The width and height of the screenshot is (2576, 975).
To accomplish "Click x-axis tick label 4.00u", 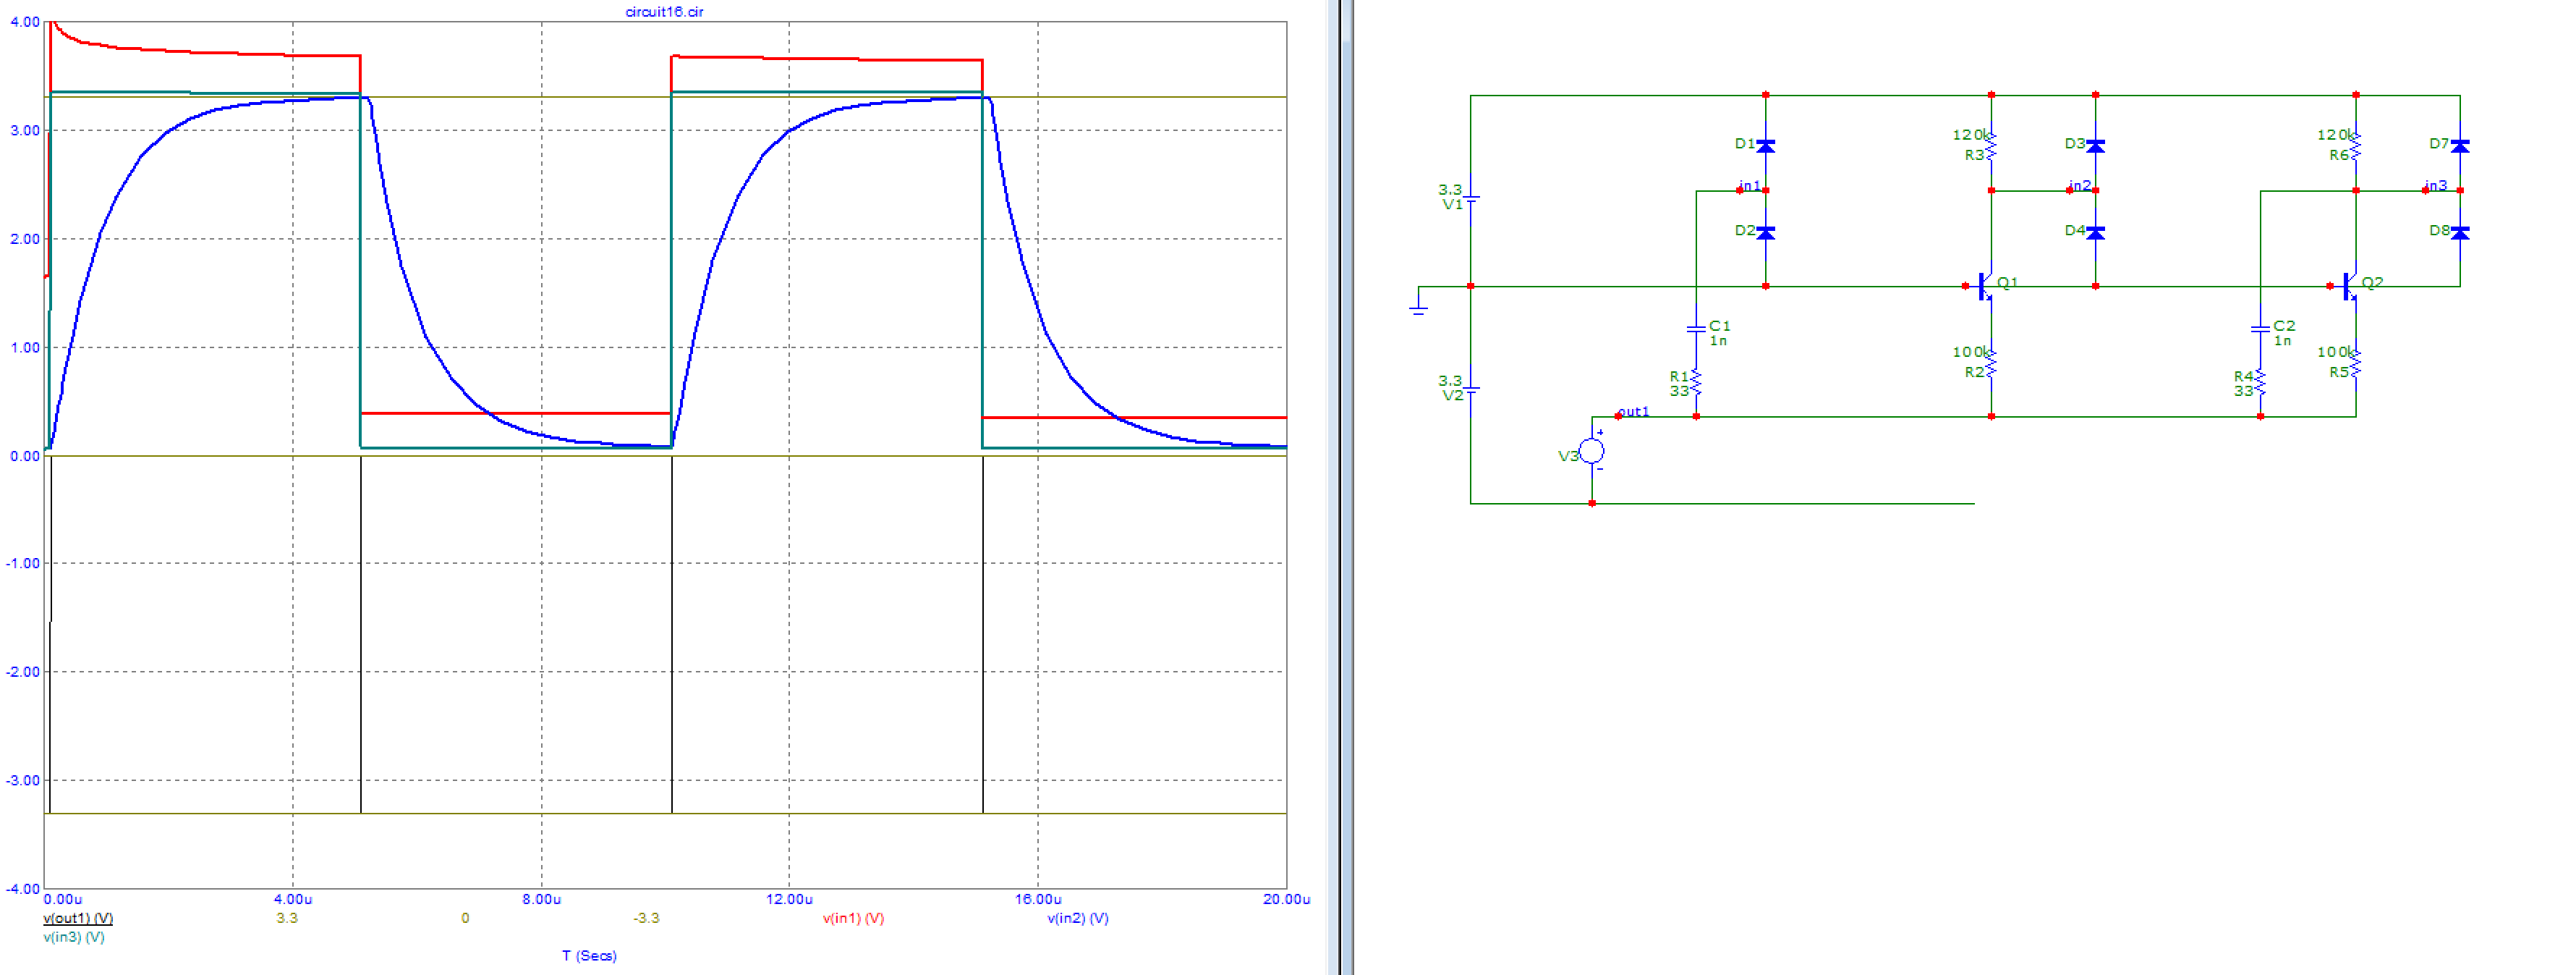I will 293,899.
